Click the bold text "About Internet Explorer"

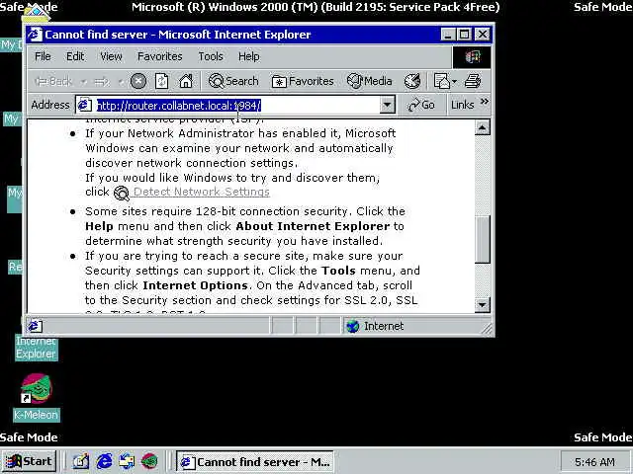[313, 226]
